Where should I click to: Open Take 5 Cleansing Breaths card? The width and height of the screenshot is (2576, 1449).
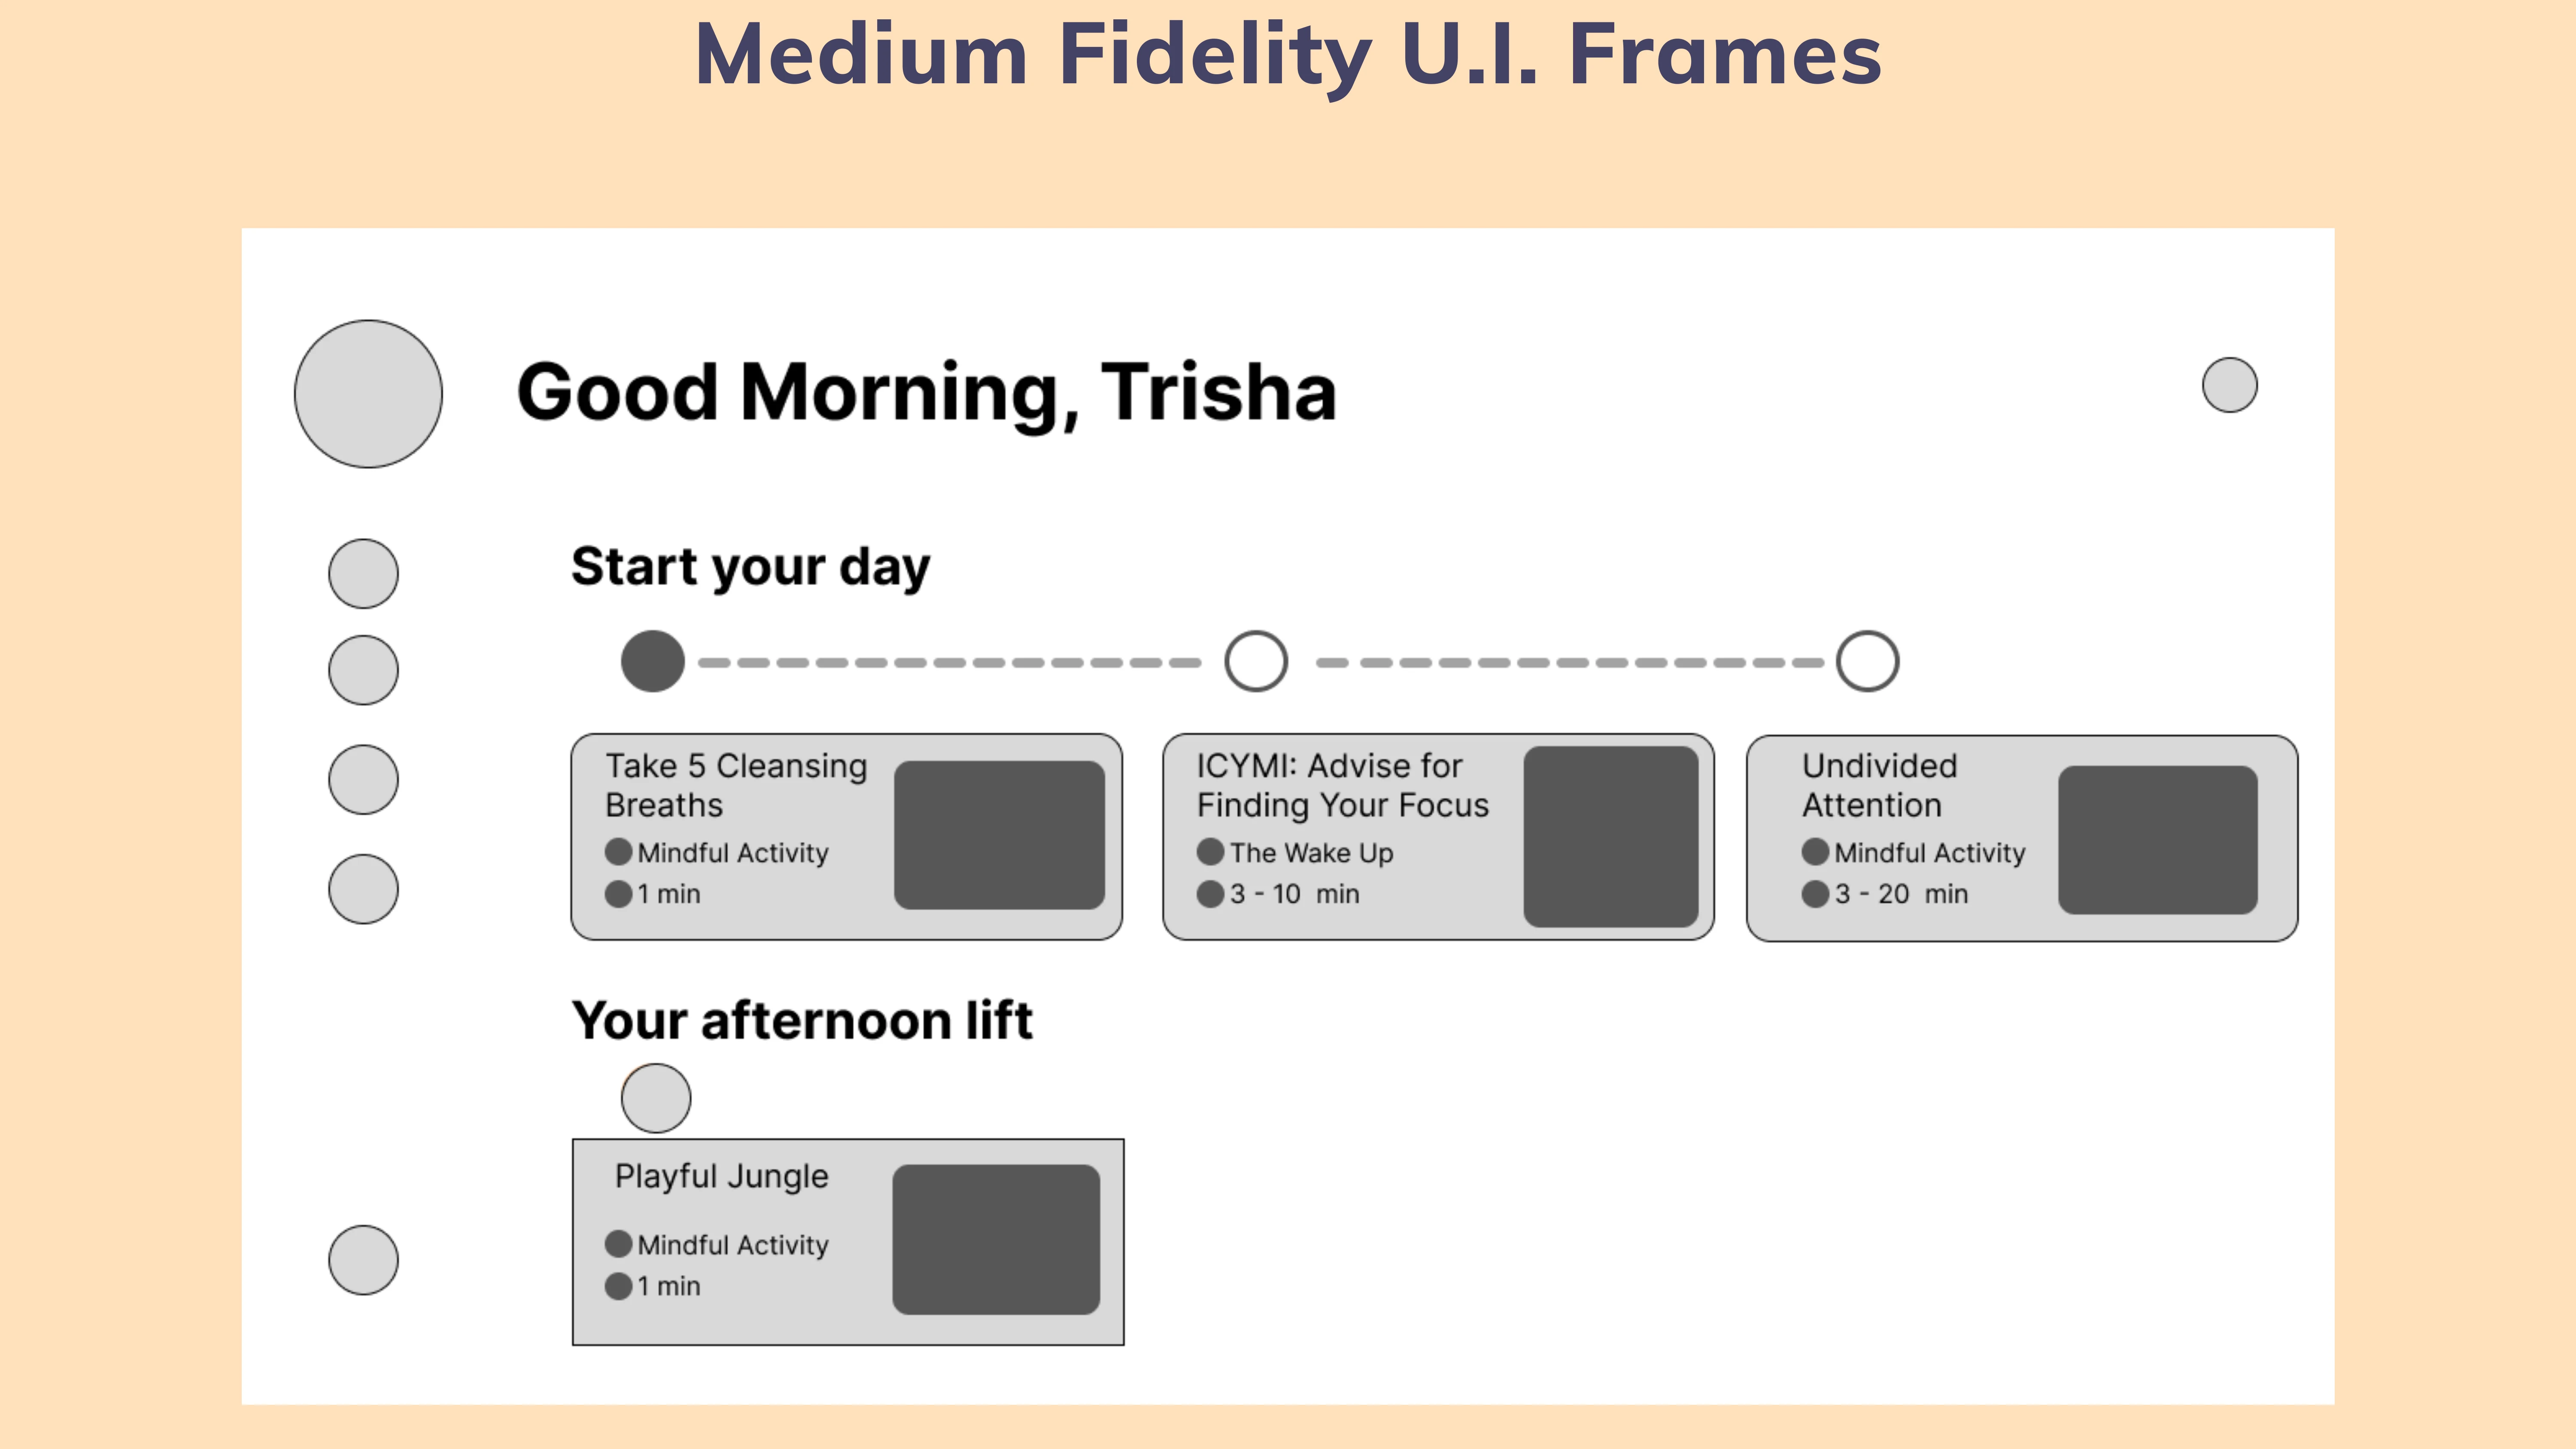click(x=846, y=837)
